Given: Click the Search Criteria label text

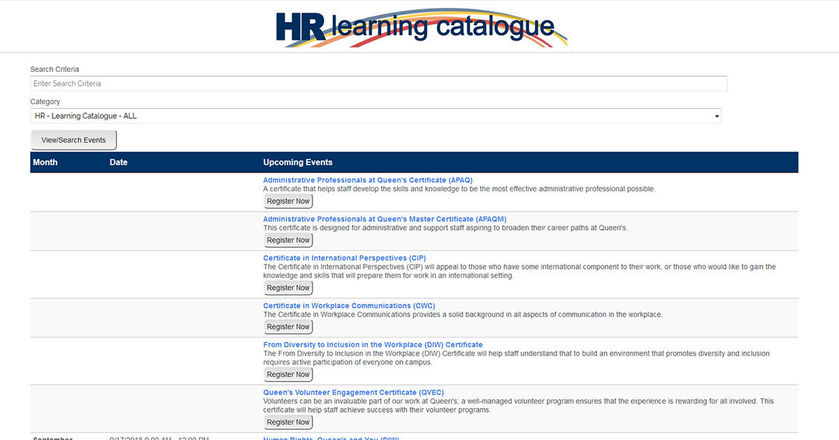Looking at the screenshot, I should coord(55,69).
